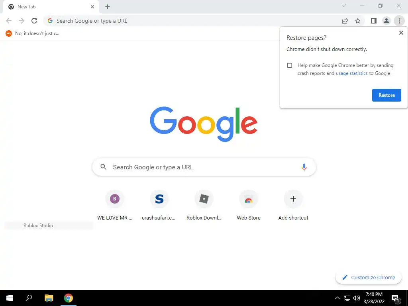Focus the Google search box

coord(204,167)
